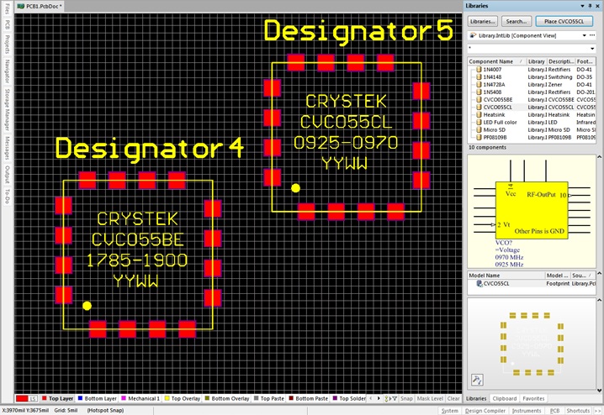Click the CVCO55CL footprint model icon
604x415 pixels.
pos(479,283)
